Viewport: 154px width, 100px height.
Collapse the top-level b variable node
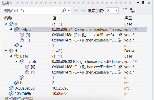point(6,24)
